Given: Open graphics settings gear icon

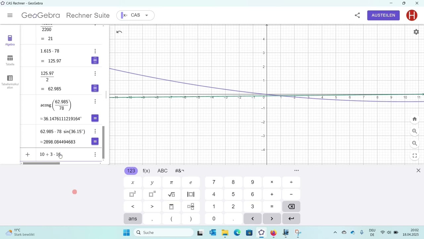Looking at the screenshot, I should pyautogui.click(x=416, y=32).
